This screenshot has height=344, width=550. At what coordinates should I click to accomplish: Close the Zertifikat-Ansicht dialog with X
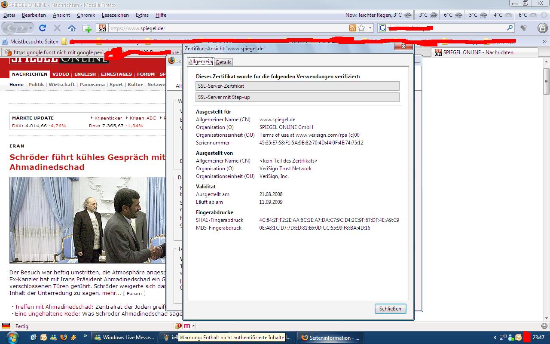point(403,46)
